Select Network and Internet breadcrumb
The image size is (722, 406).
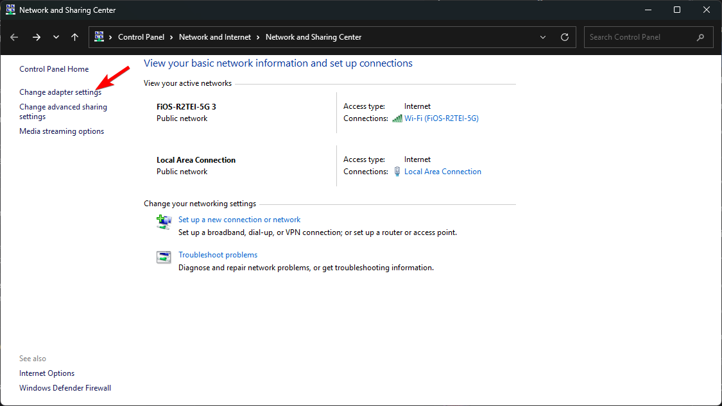(x=214, y=37)
